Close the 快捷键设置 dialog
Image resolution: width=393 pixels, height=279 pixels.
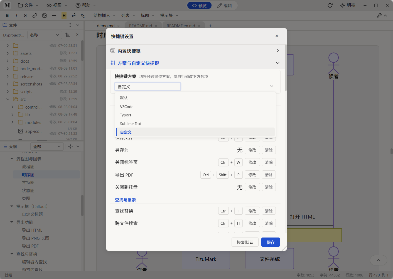tap(277, 36)
